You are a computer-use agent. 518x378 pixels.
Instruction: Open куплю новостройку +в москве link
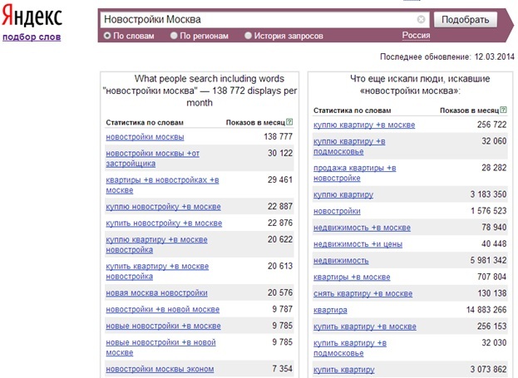(163, 207)
